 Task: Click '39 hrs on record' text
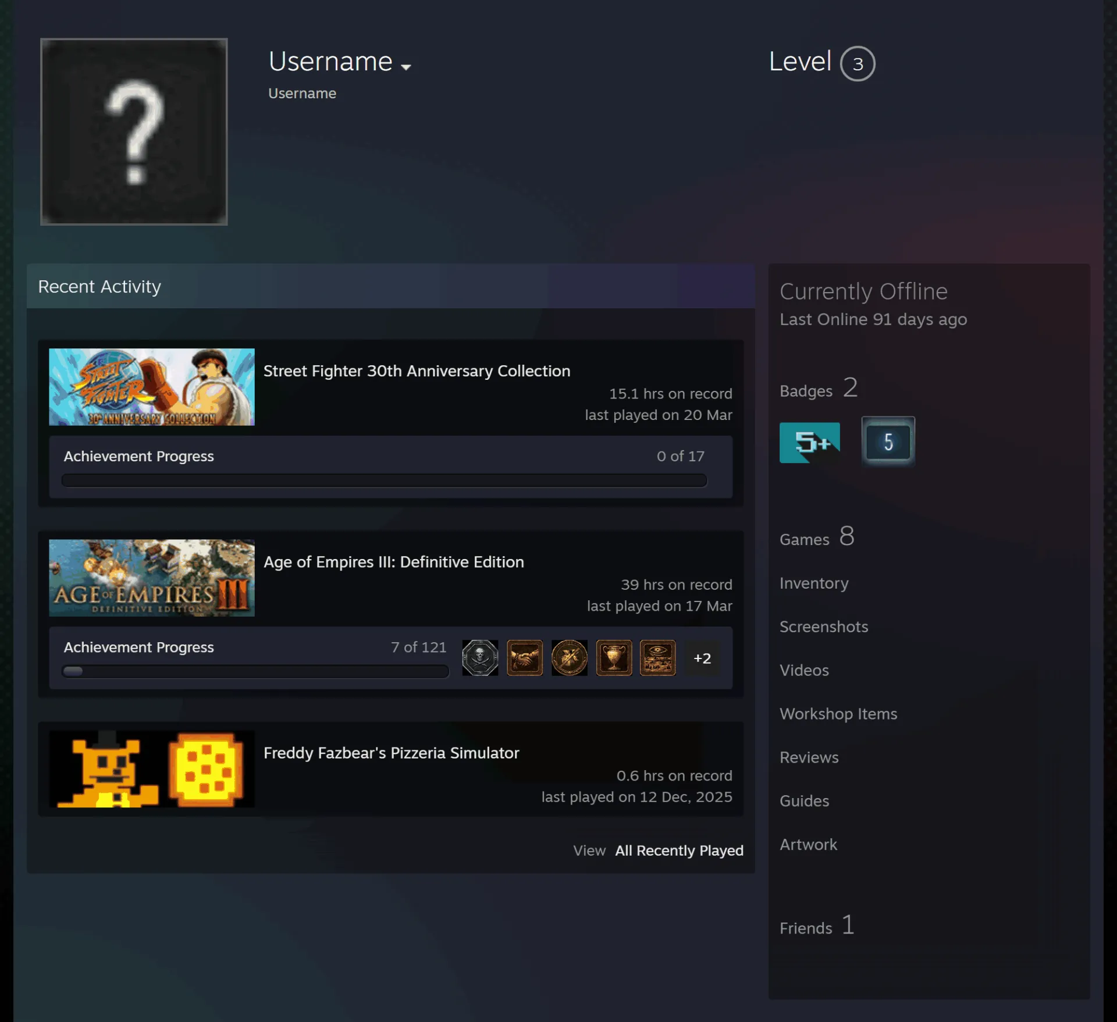click(x=677, y=585)
